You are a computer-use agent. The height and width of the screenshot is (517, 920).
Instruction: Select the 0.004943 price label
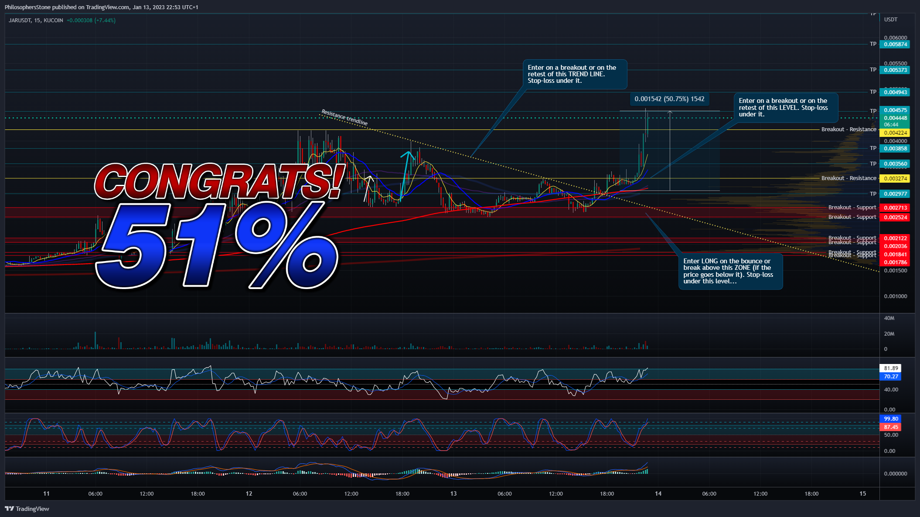pos(895,92)
